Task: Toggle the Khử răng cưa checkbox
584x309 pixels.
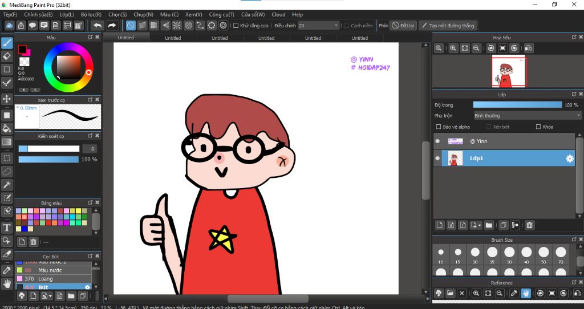Action: (236, 26)
